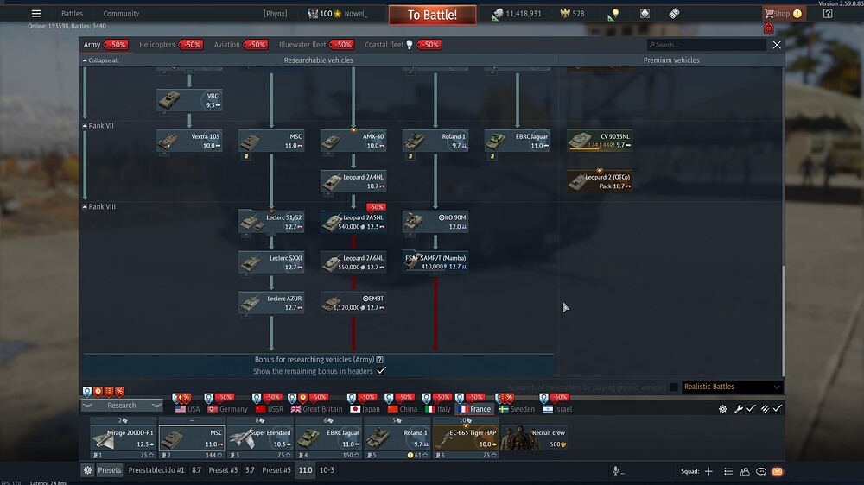864x485 pixels.
Task: Select the Leopard 2A5NL vehicle
Action: pyautogui.click(x=353, y=222)
